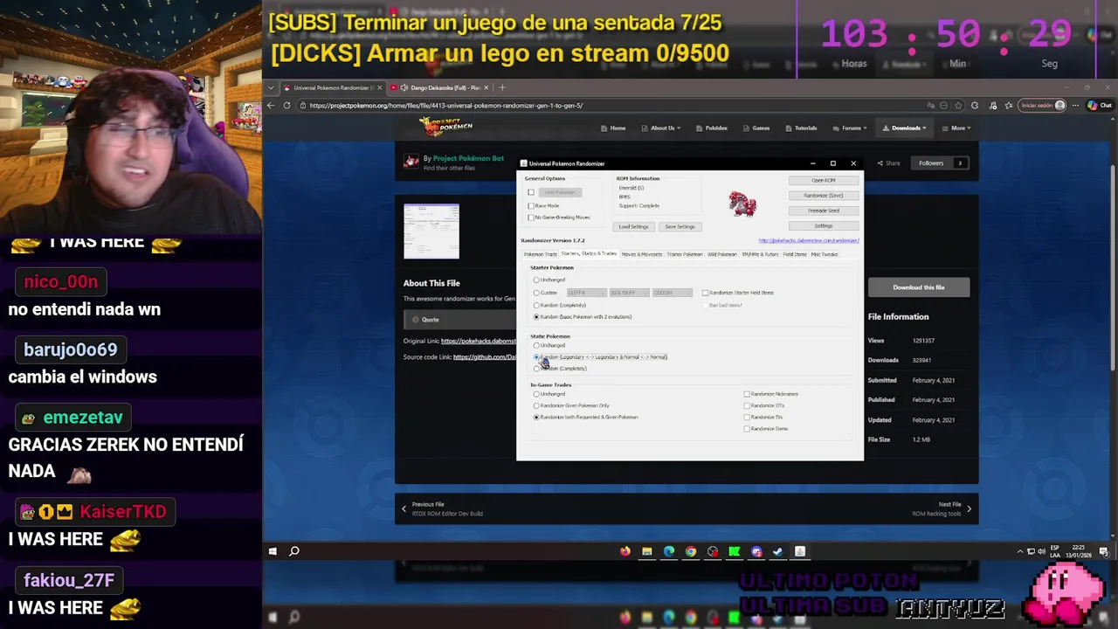The width and height of the screenshot is (1118, 629).
Task: Click the browser address bar URL
Action: pos(445,106)
